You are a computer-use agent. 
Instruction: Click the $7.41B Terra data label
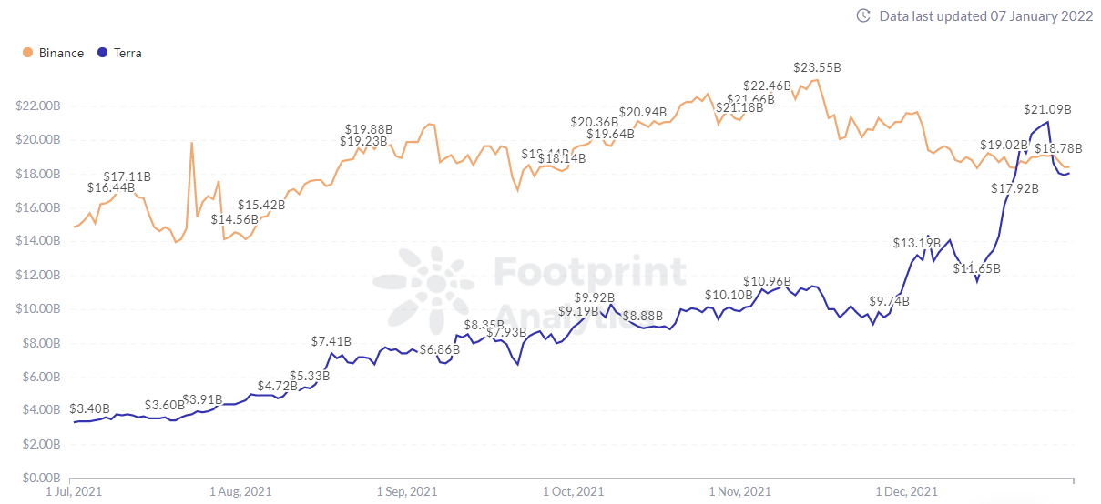(x=330, y=341)
